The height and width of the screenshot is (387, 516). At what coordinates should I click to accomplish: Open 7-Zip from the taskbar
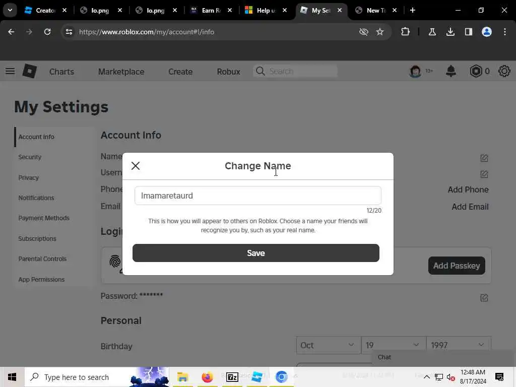point(232,377)
